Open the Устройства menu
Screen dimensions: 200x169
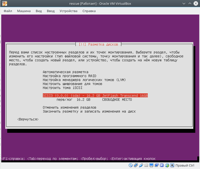[68, 11]
